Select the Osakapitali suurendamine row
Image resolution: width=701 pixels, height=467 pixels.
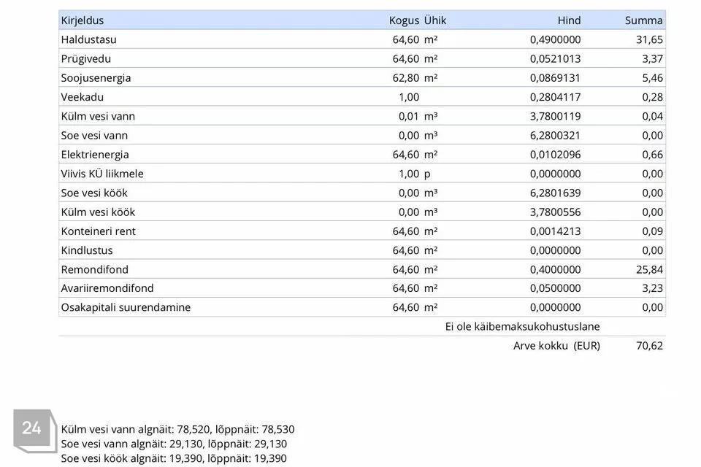pyautogui.click(x=362, y=307)
